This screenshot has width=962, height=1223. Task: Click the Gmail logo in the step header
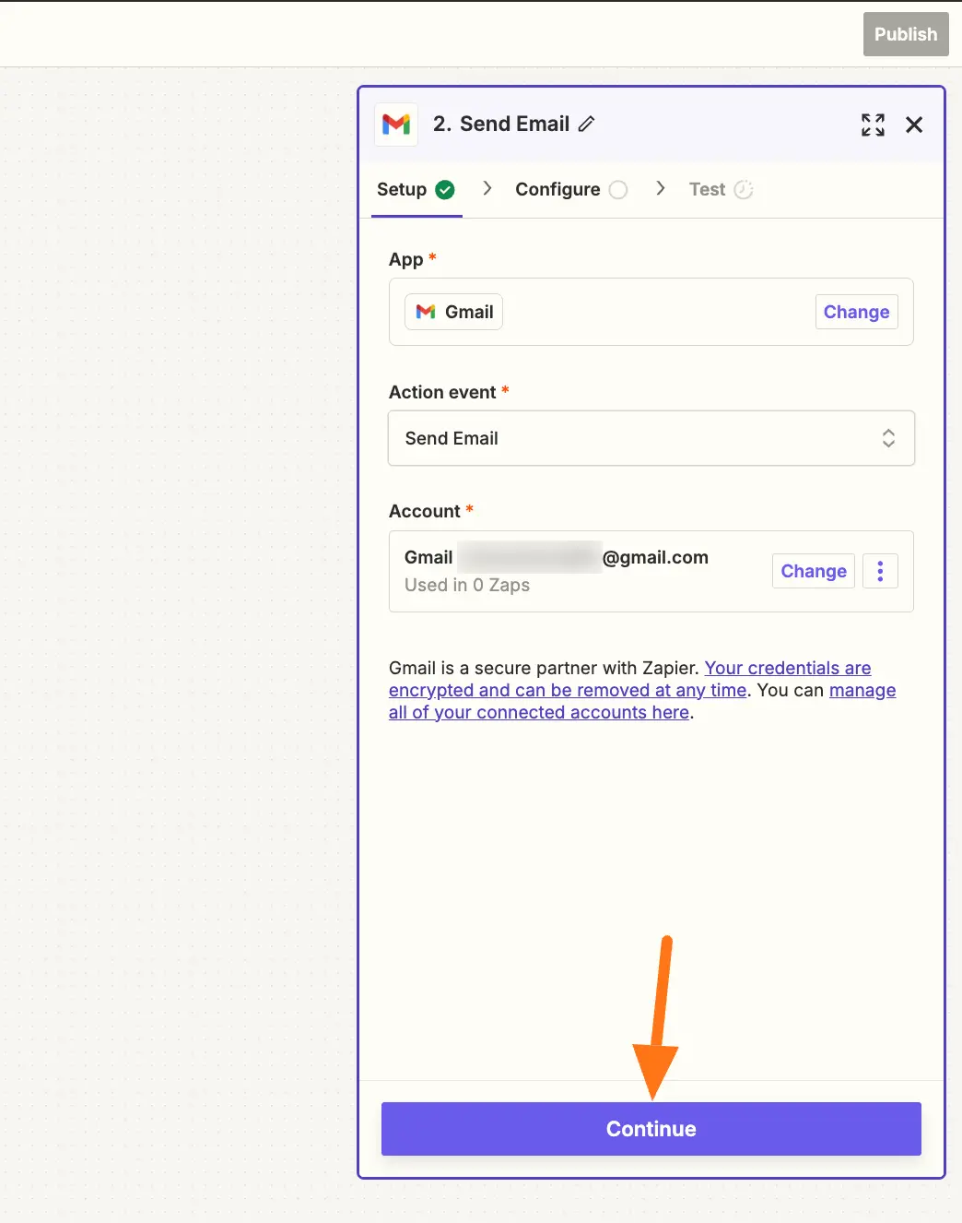click(396, 125)
